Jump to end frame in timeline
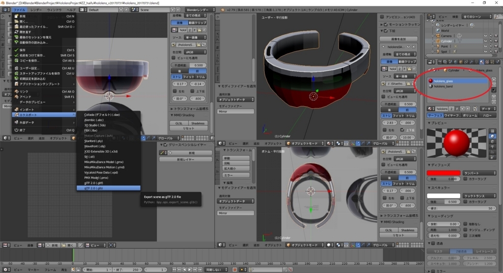This screenshot has height=273, width=503. click(x=200, y=270)
